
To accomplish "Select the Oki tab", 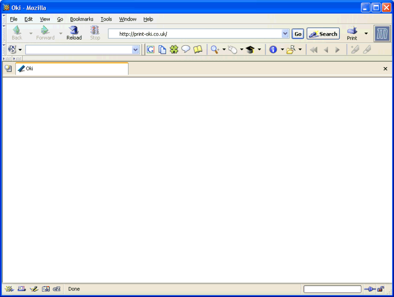I will pos(72,69).
